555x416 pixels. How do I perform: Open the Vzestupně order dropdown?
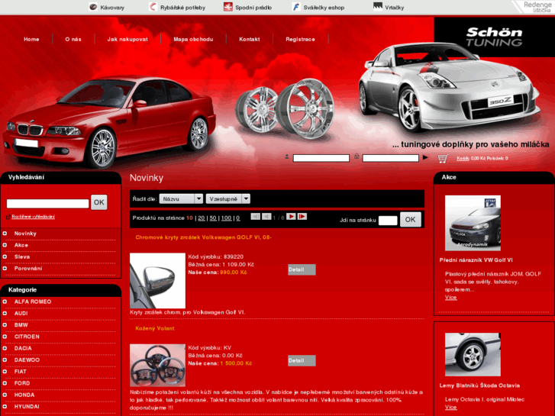click(228, 199)
